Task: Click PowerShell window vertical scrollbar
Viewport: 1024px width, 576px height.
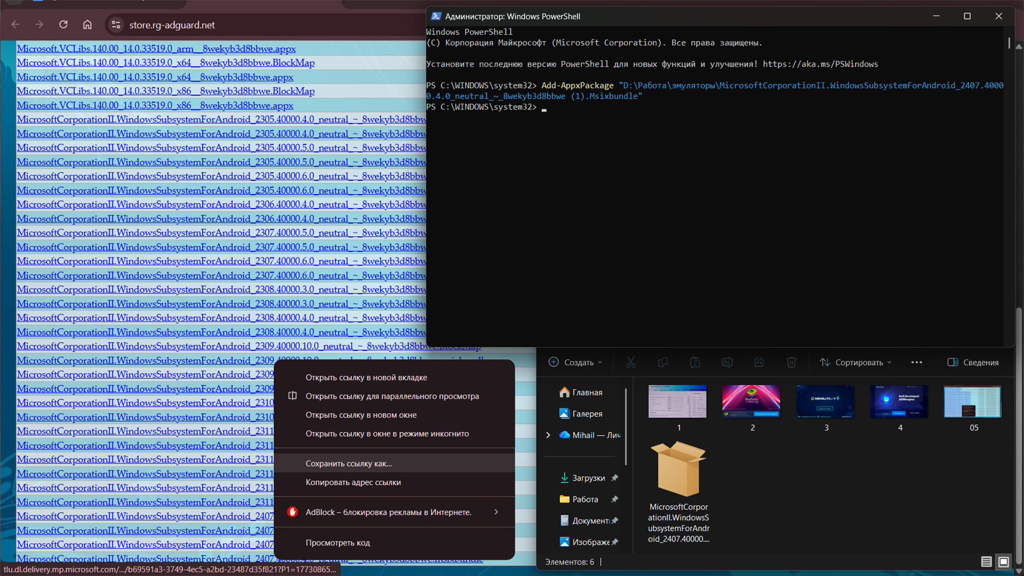Action: coord(1009,43)
